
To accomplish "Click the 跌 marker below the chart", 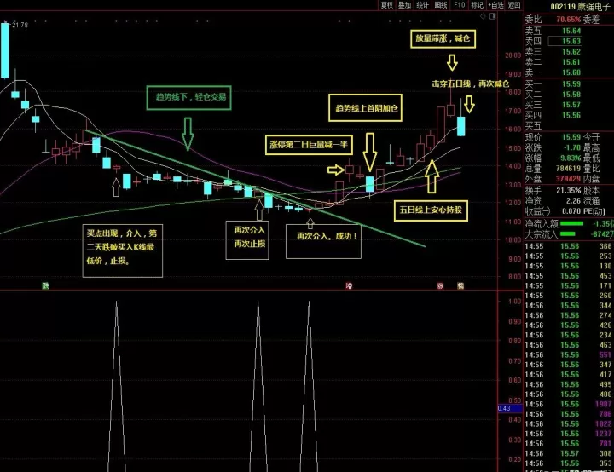I will pyautogui.click(x=46, y=285).
